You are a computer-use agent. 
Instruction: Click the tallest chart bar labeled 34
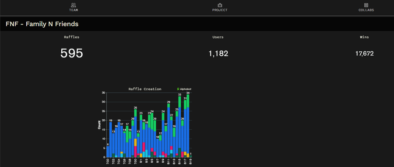tap(188, 126)
